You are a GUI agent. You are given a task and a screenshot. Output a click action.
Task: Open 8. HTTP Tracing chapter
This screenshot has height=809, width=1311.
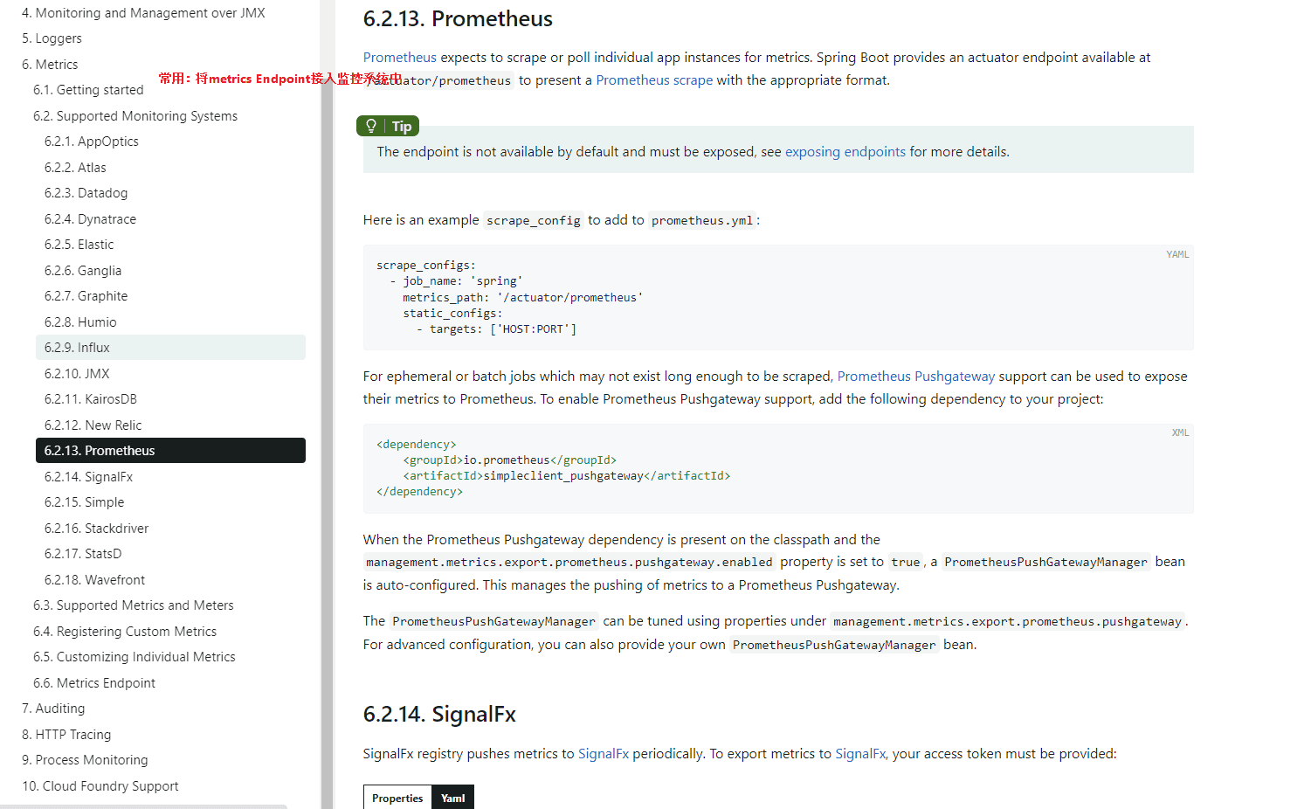pos(66,735)
